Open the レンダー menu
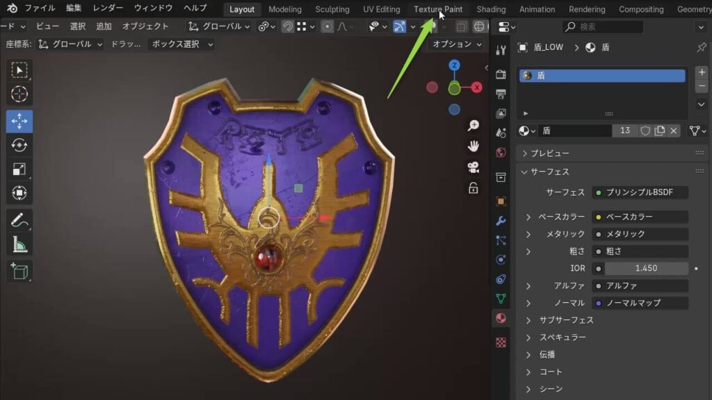The image size is (712, 400). click(x=108, y=8)
